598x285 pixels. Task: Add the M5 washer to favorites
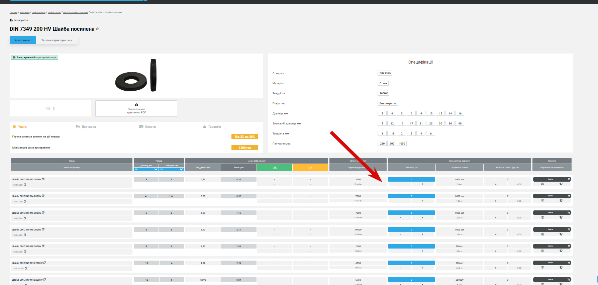pos(561,217)
